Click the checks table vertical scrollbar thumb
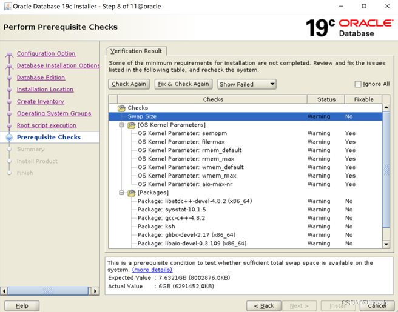This screenshot has height=312, width=398. pos(386,170)
